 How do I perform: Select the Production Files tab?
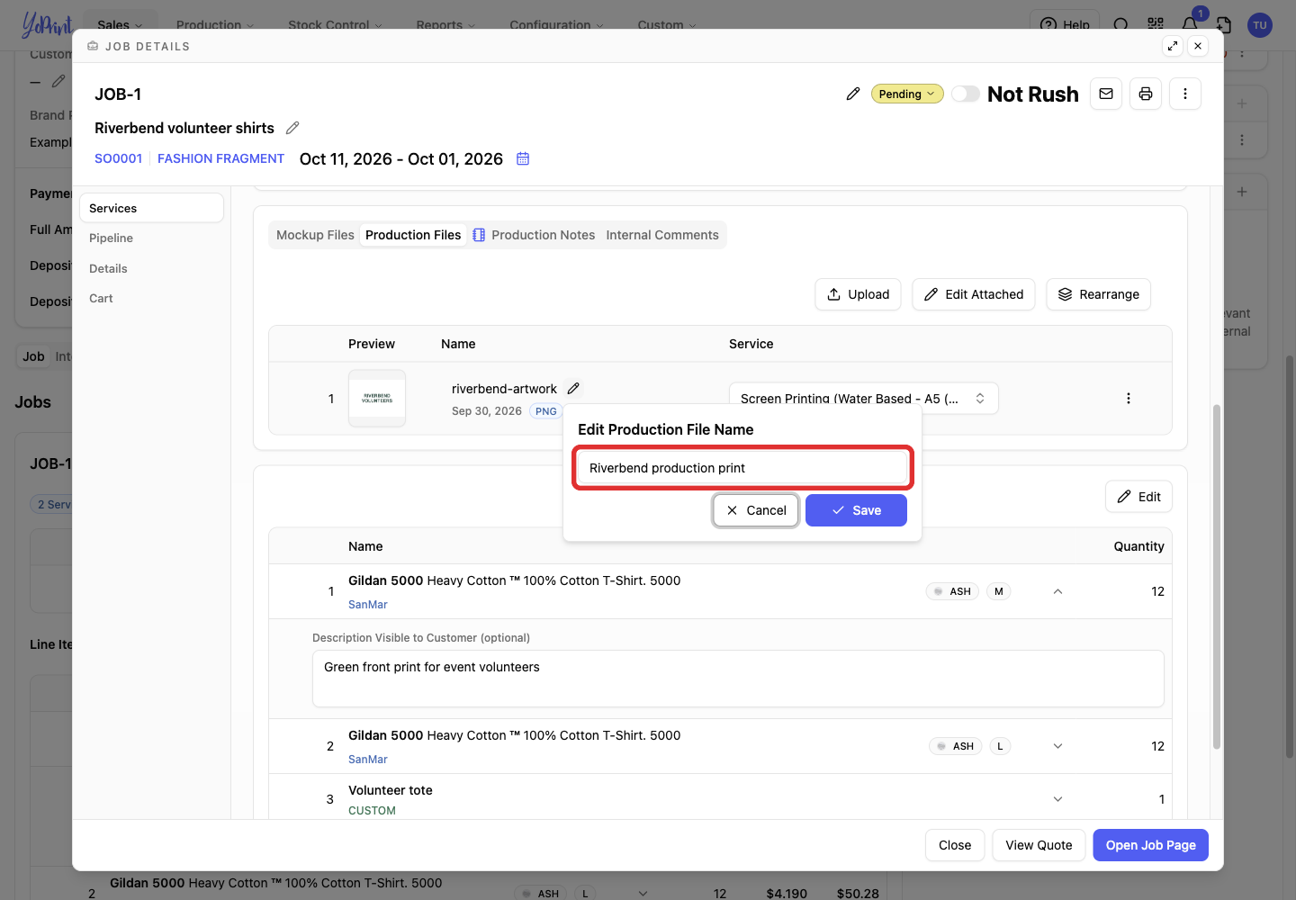point(413,235)
